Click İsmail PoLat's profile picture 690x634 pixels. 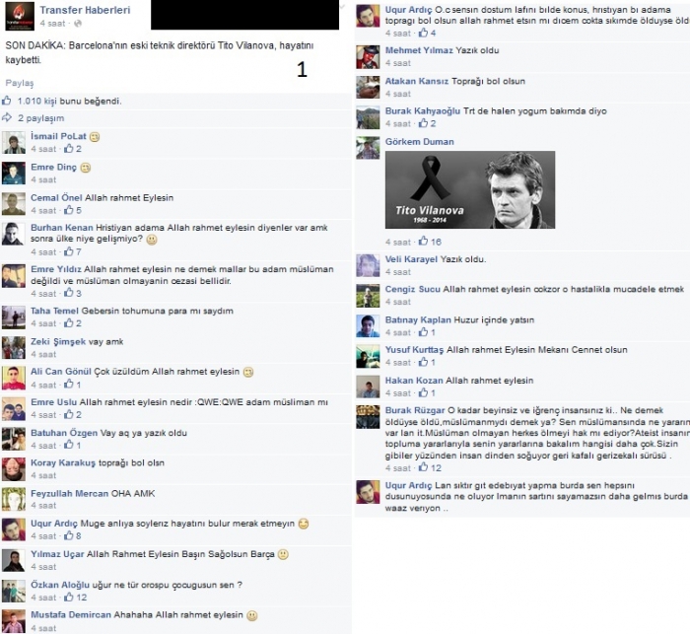tap(14, 142)
